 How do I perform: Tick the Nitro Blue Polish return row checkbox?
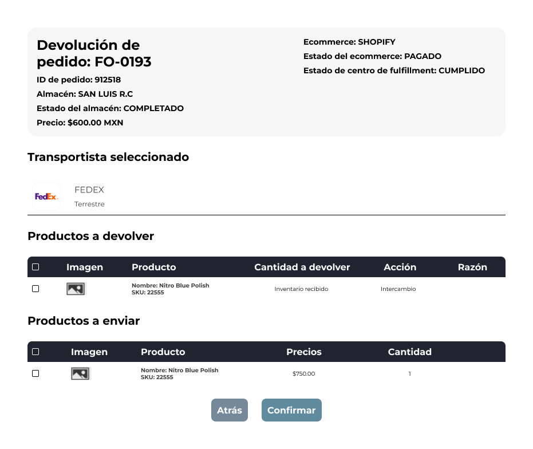(35, 289)
